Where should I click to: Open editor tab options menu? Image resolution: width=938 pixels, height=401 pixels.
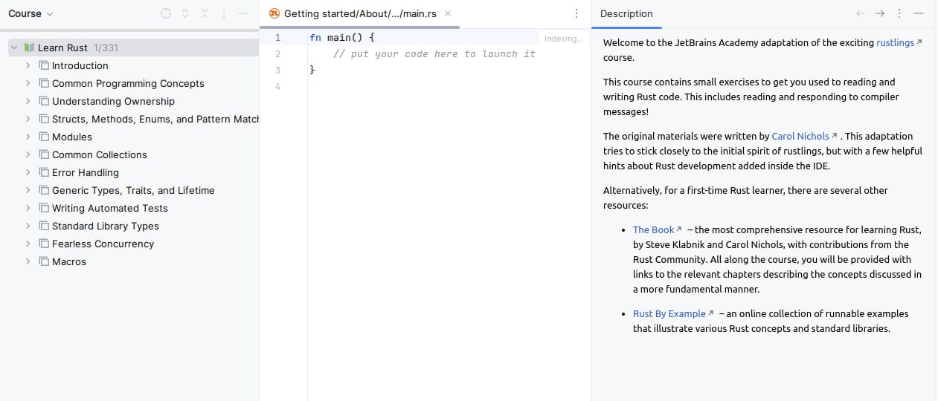click(x=576, y=13)
